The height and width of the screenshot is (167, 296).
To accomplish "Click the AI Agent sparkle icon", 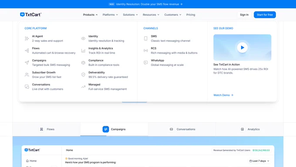I will [27, 38].
